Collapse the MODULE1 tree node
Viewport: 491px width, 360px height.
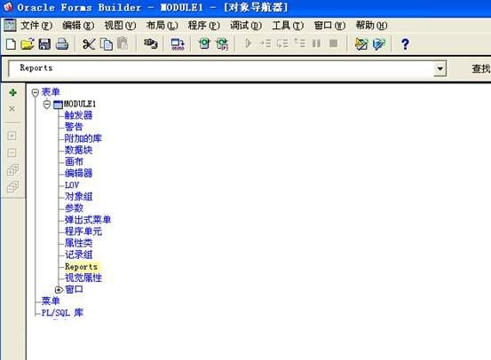(47, 104)
